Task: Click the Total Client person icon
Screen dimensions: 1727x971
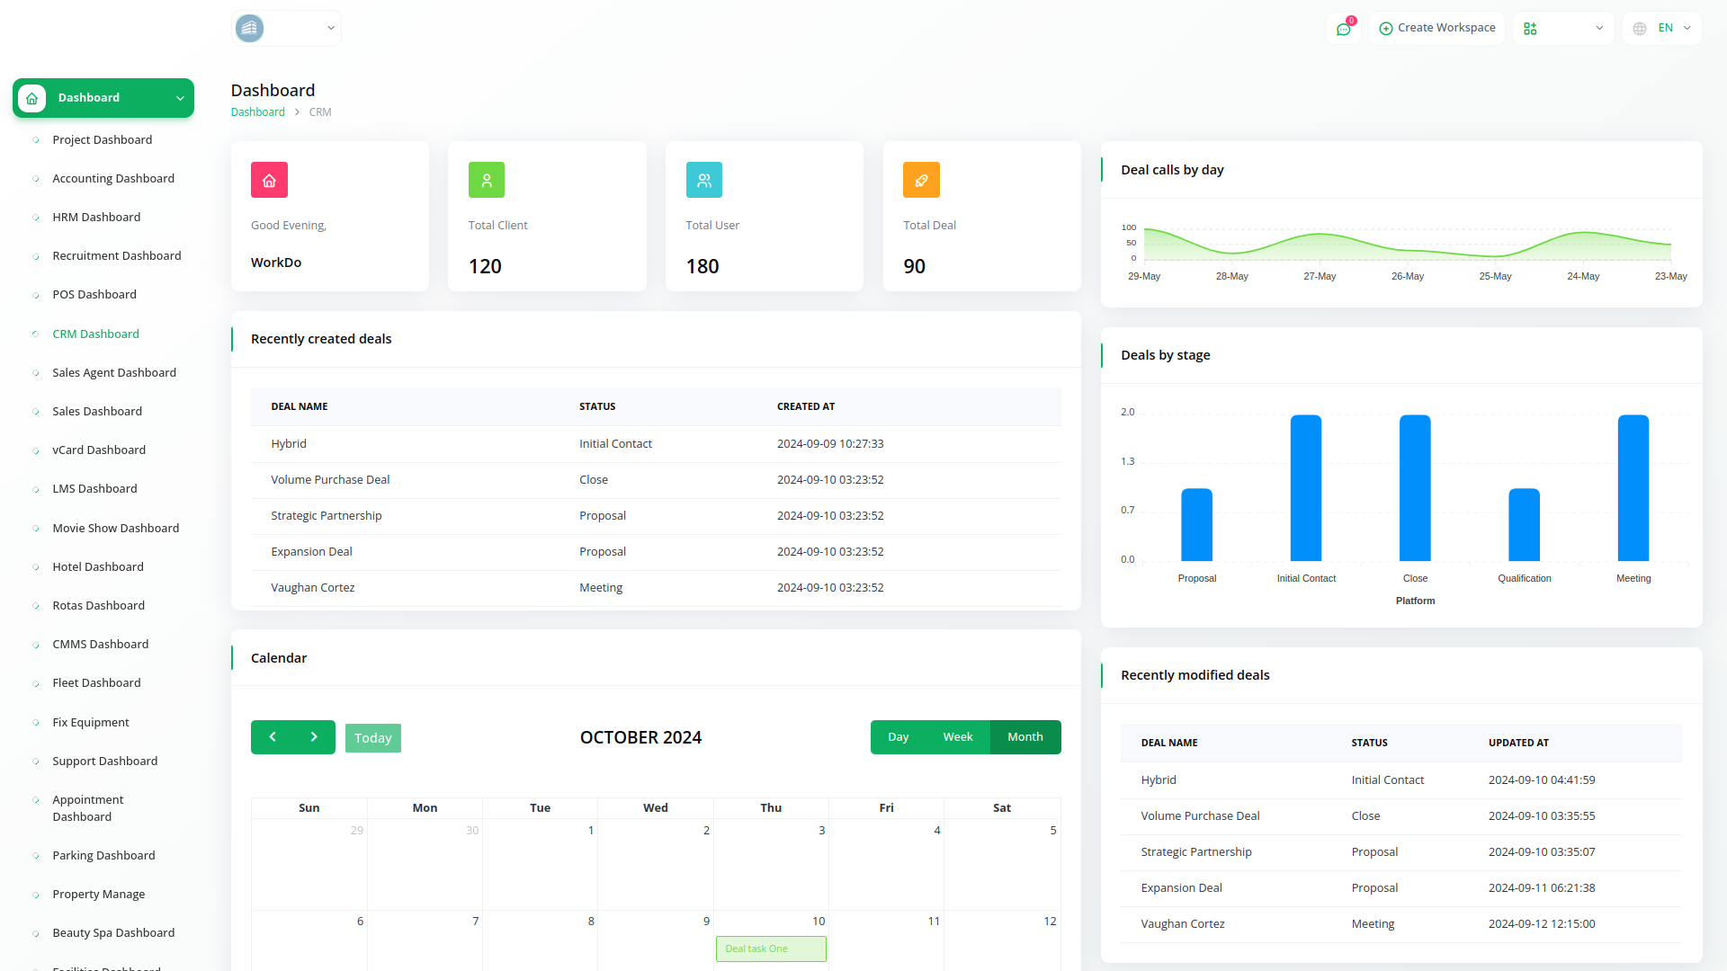Action: click(486, 179)
